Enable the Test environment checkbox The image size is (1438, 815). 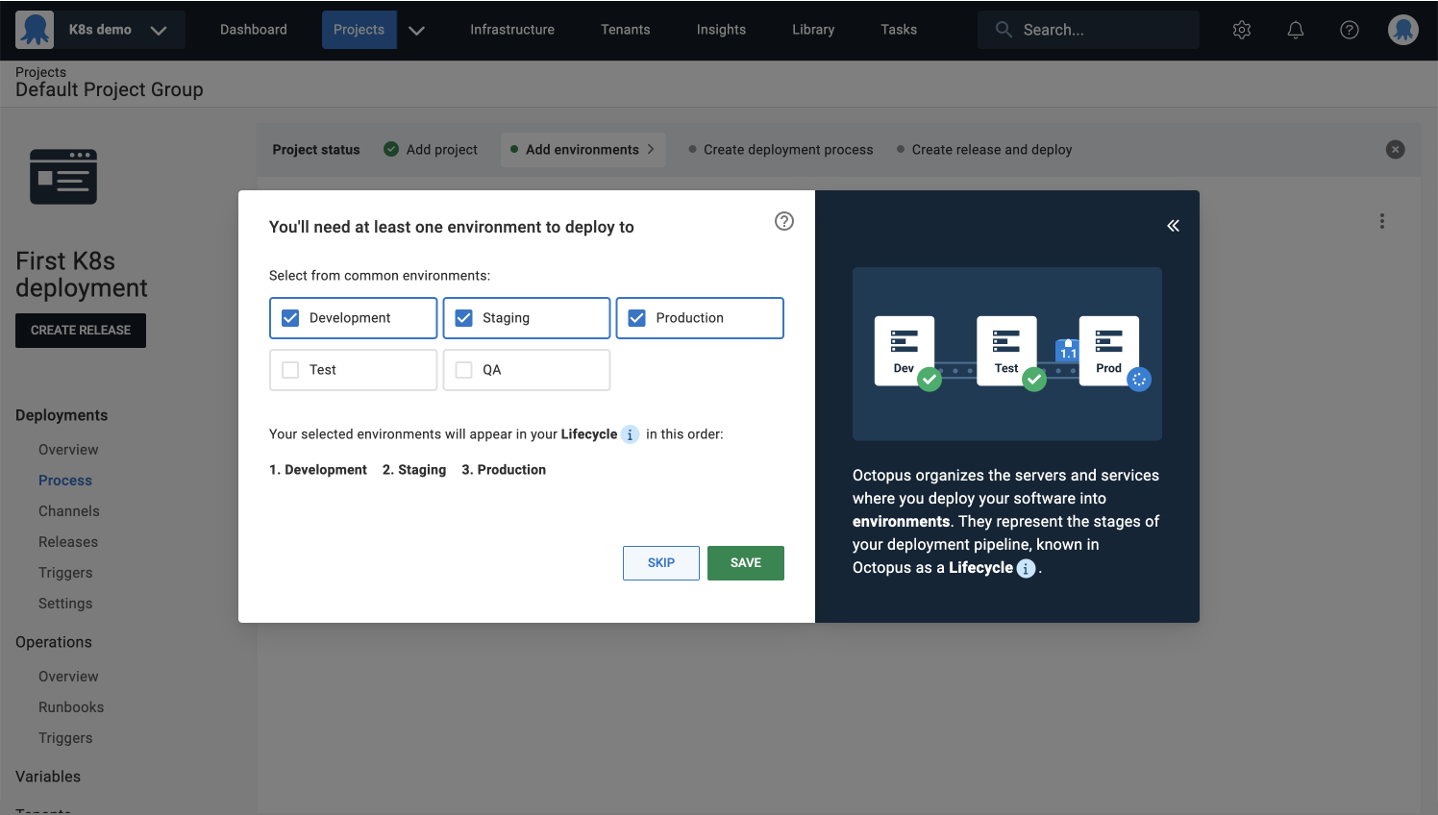289,370
